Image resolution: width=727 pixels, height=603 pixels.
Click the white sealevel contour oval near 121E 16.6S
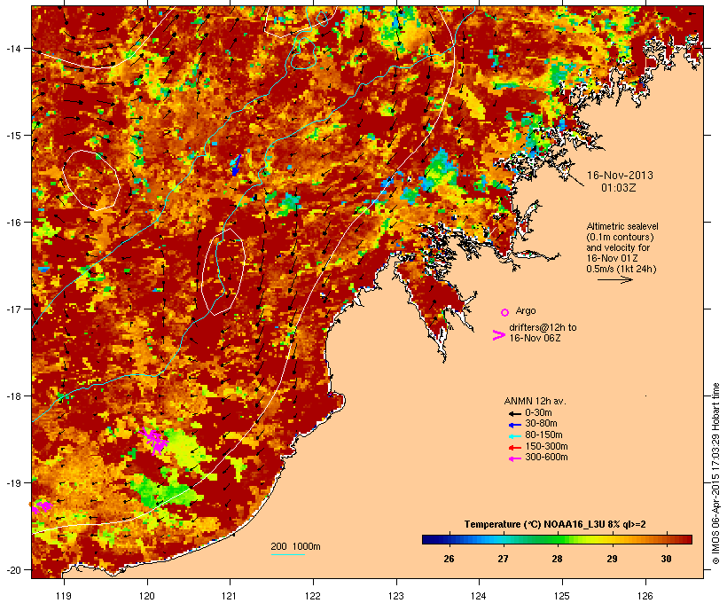(223, 272)
